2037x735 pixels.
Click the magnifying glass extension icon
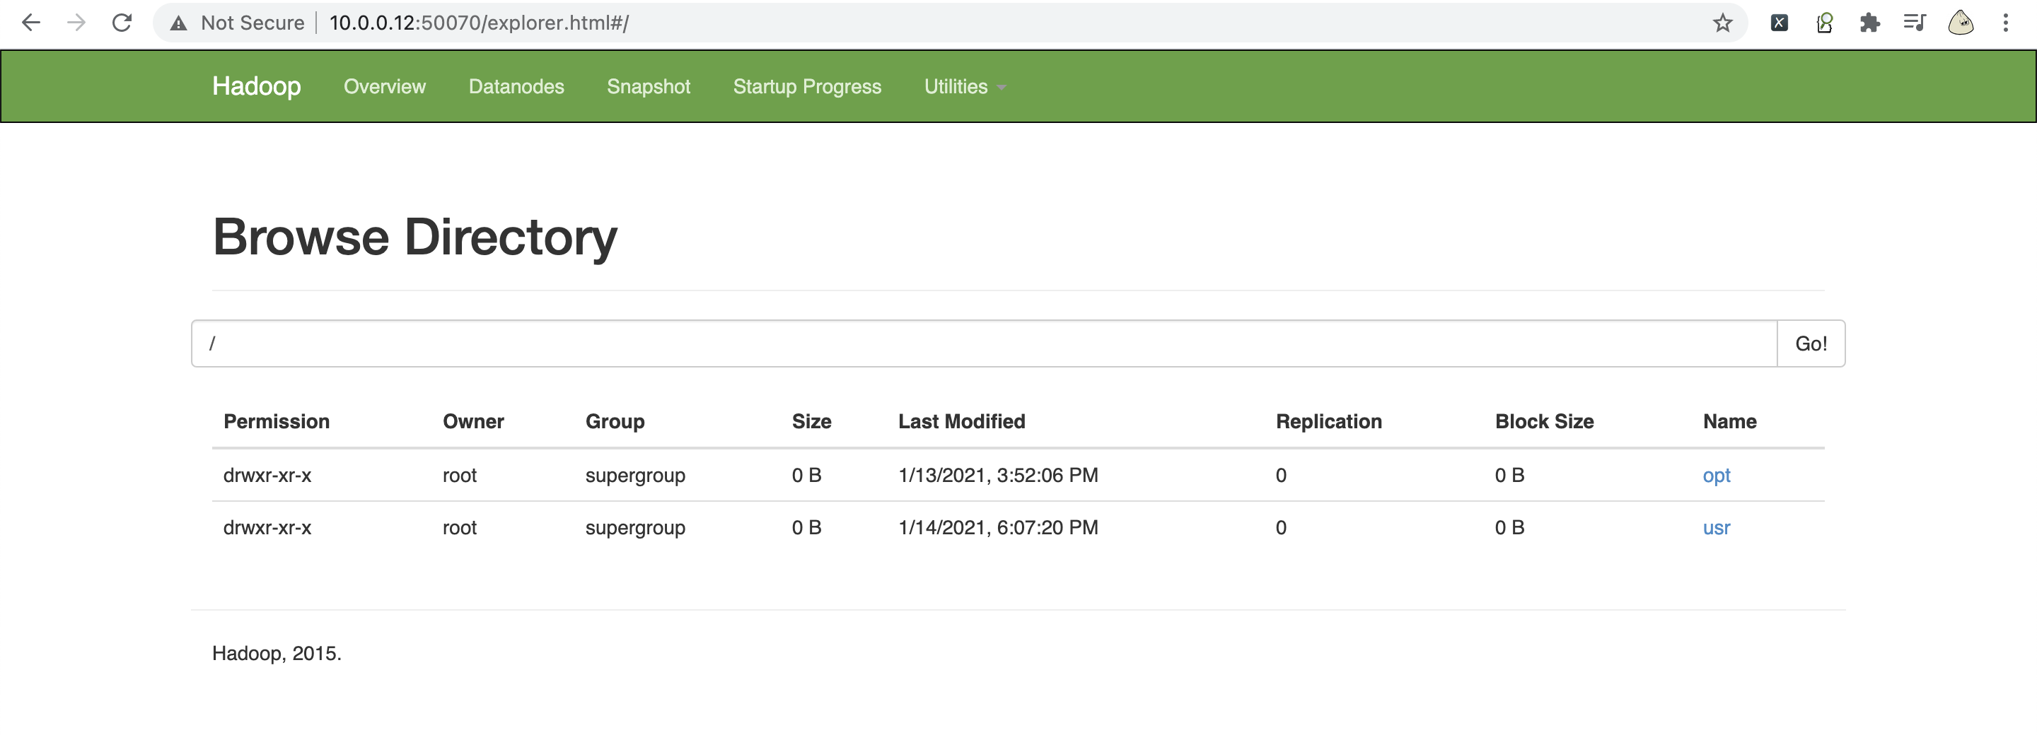1824,22
